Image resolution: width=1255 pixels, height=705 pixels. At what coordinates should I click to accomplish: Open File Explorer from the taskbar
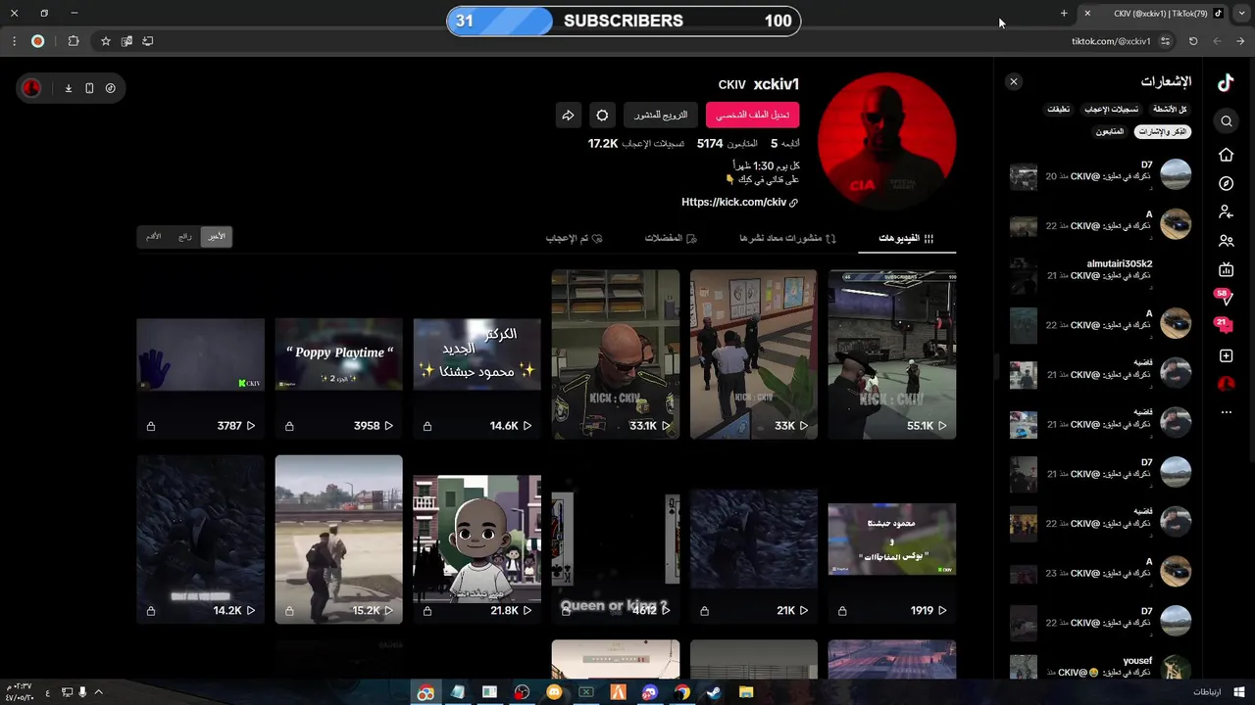tap(746, 692)
